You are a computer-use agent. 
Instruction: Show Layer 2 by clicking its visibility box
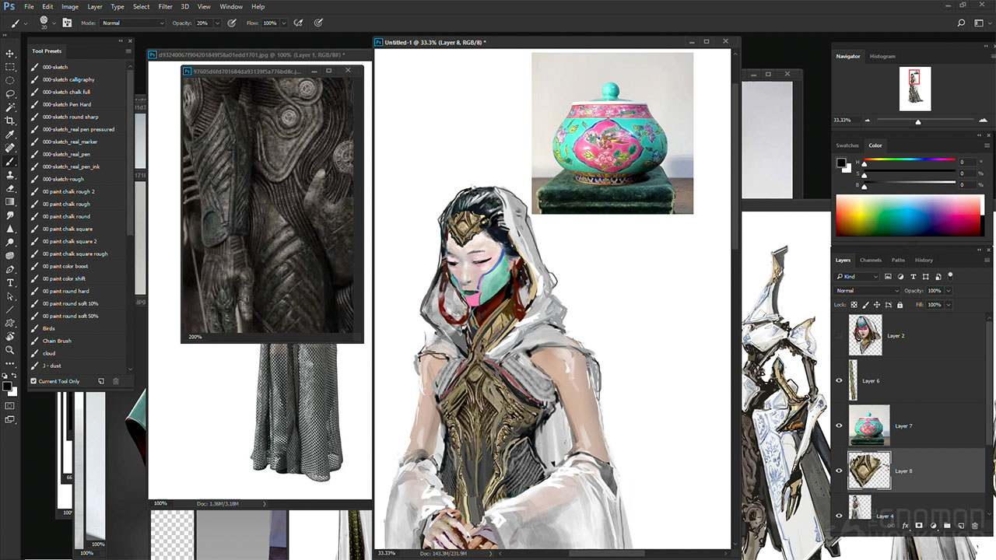tap(839, 335)
